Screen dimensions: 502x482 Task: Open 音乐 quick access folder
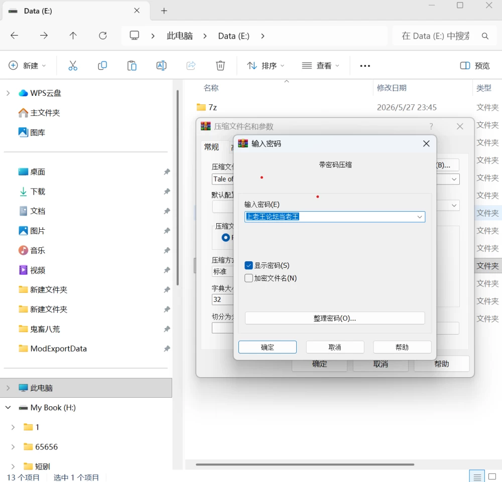coord(38,250)
